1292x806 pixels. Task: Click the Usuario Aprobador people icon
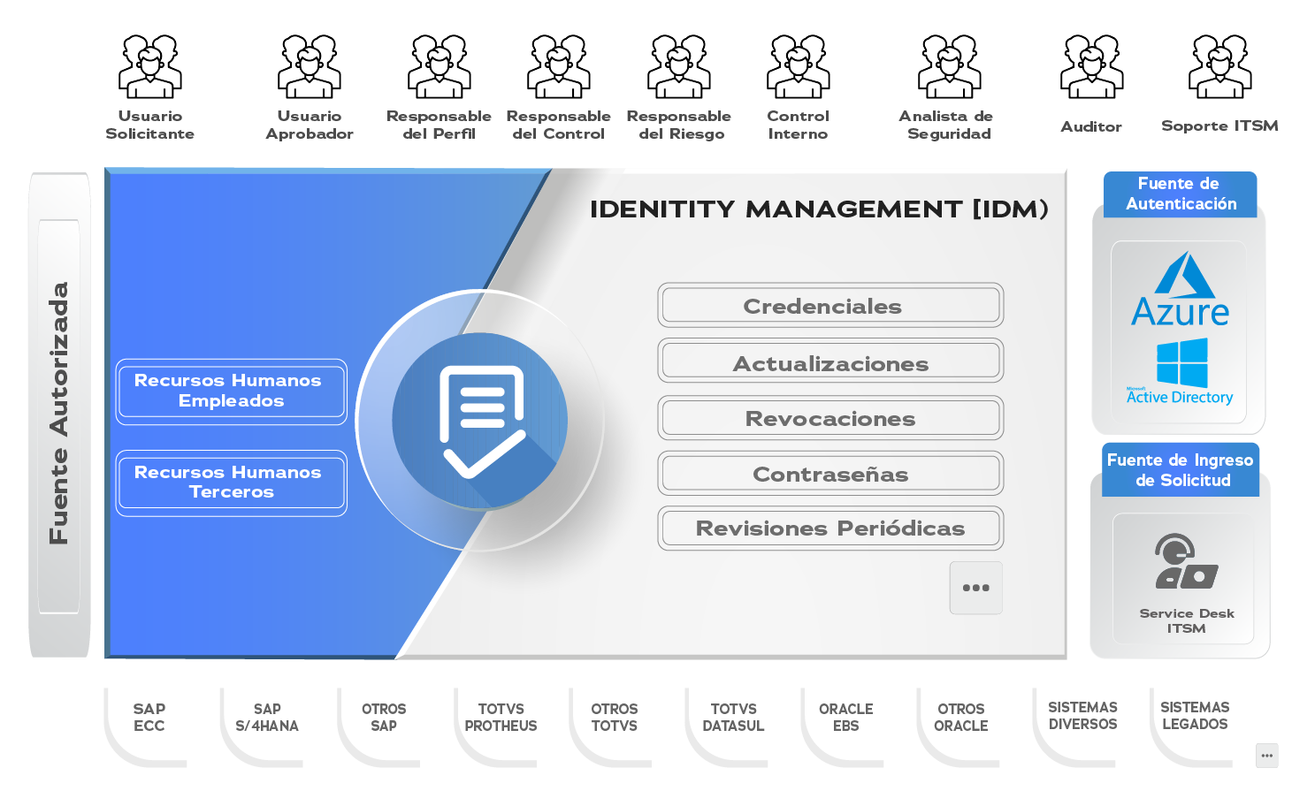(x=310, y=66)
